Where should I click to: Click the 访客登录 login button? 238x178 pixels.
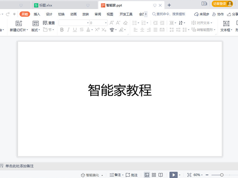tap(222, 4)
